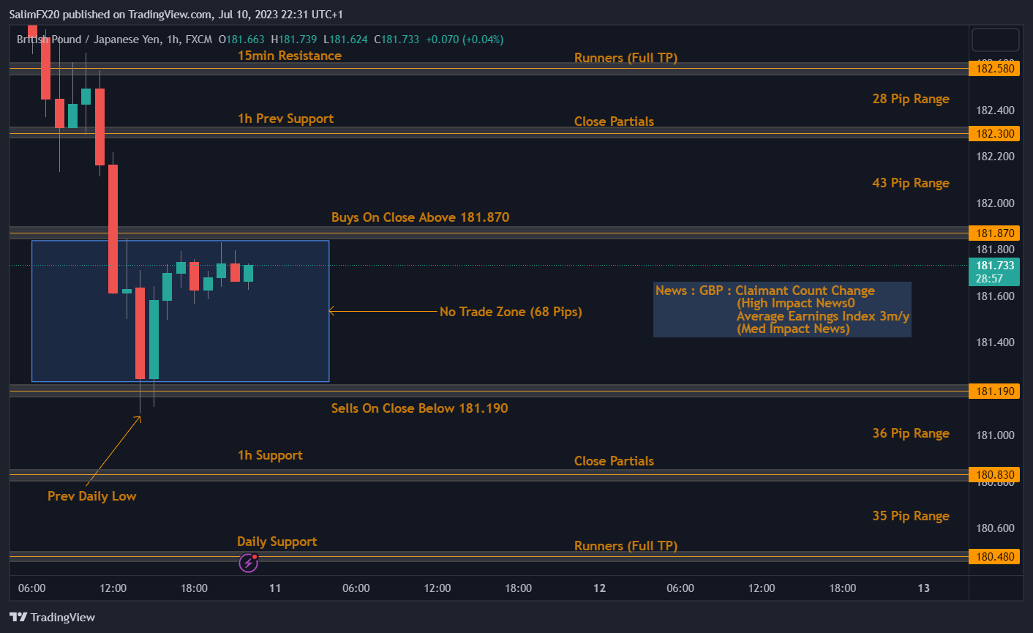Click the empty rounded box above the price scale
This screenshot has height=633, width=1033.
click(x=994, y=40)
